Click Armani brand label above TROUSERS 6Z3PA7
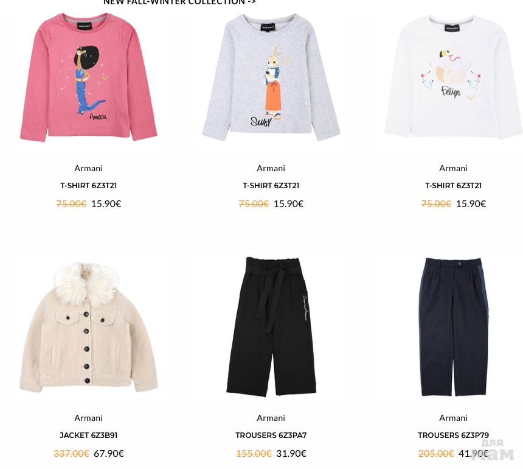523x469 pixels. [271, 418]
